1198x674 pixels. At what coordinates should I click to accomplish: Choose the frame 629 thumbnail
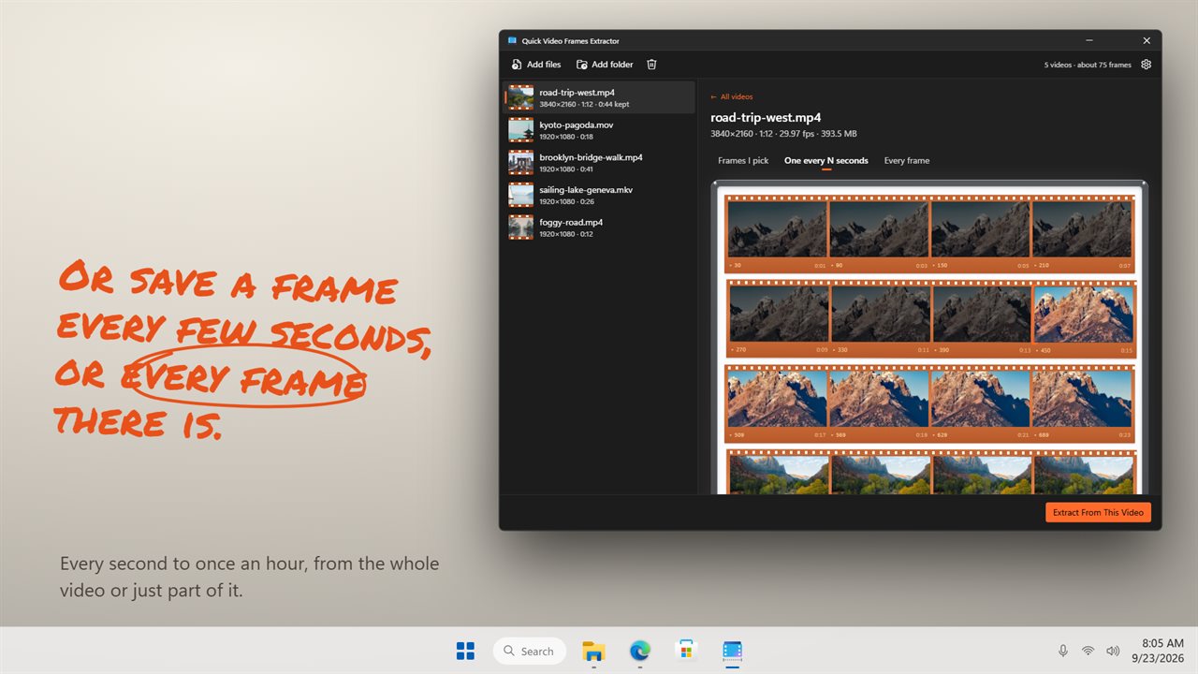981,399
